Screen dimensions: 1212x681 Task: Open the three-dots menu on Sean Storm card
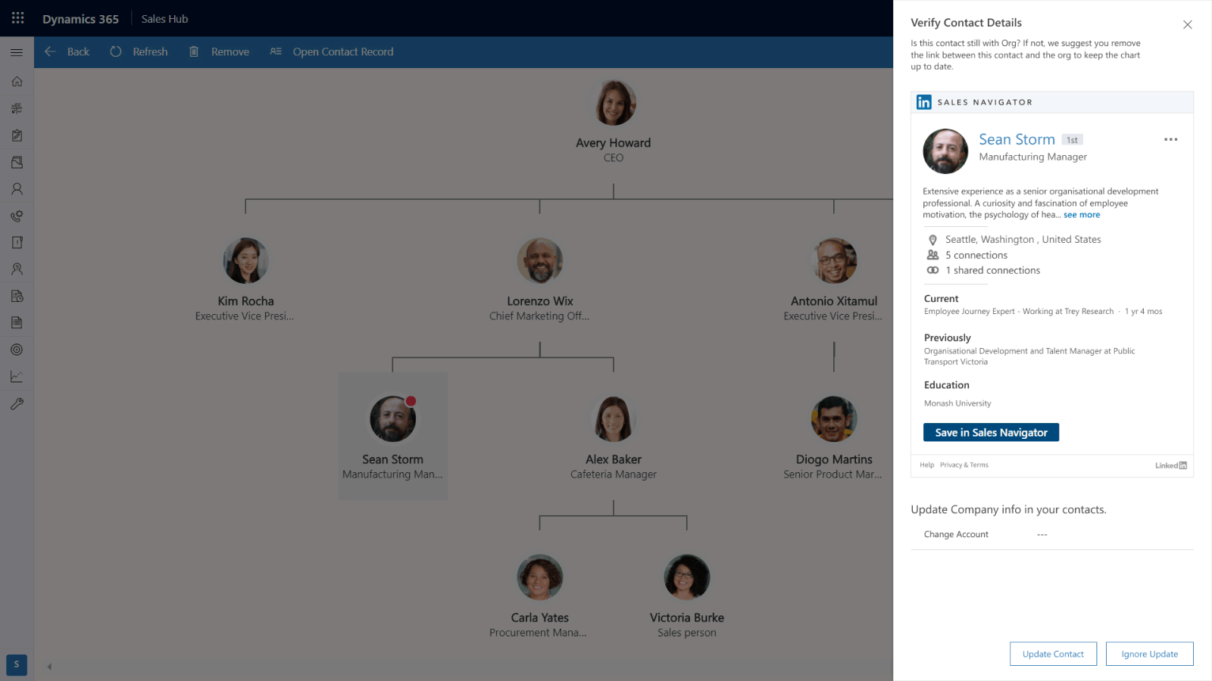pos(1170,139)
